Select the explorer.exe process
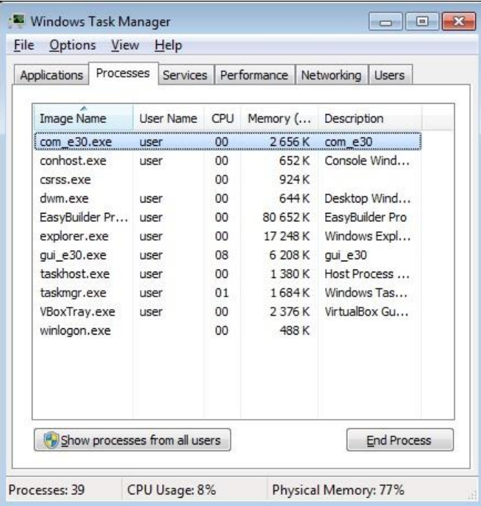This screenshot has width=481, height=506. pyautogui.click(x=228, y=236)
